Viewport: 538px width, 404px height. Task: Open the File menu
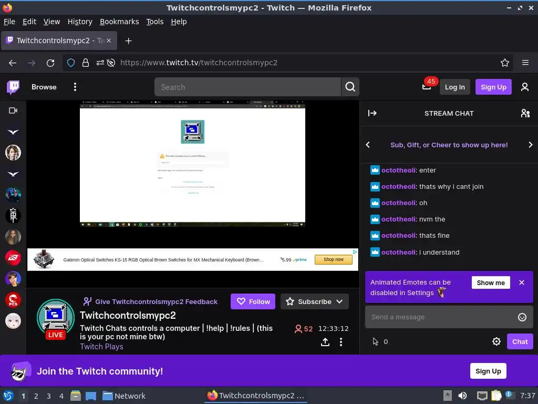pos(9,22)
